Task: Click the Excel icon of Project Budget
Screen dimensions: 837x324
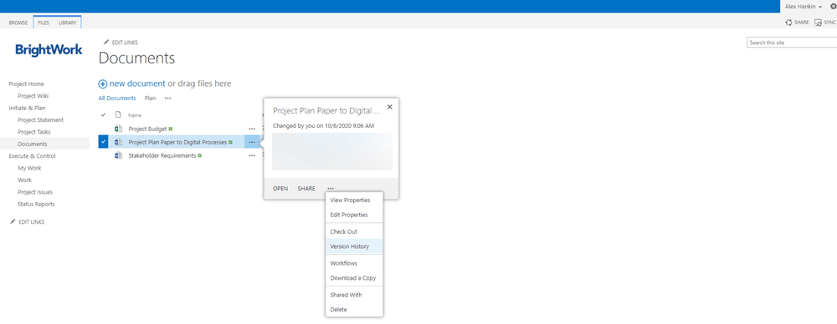Action: tap(119, 129)
